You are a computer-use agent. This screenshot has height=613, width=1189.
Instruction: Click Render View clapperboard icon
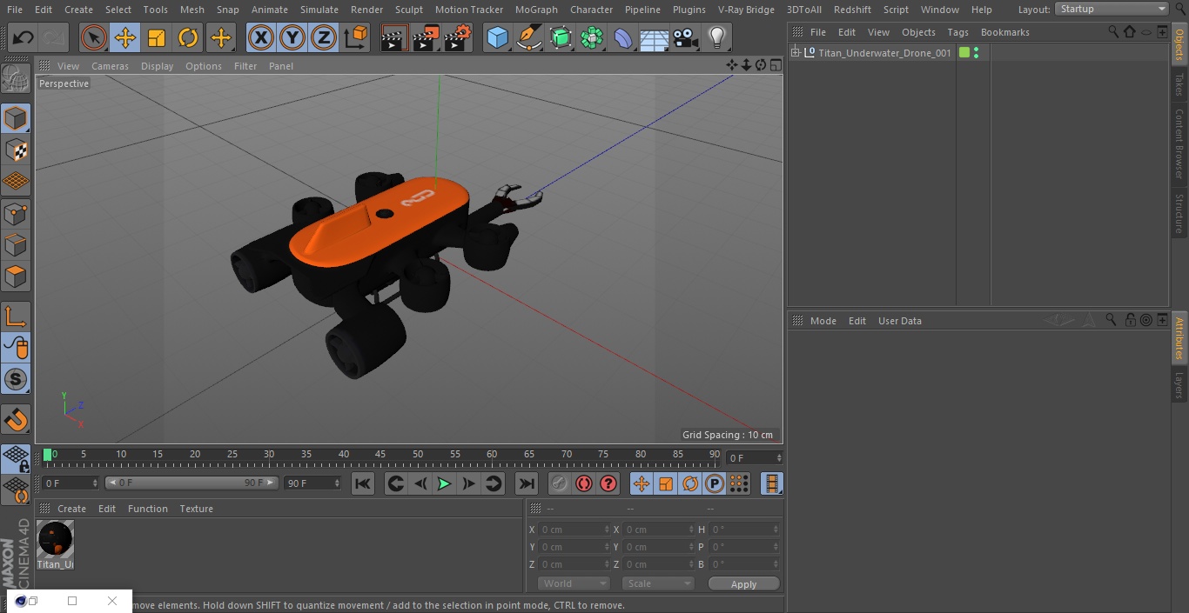[x=394, y=38]
